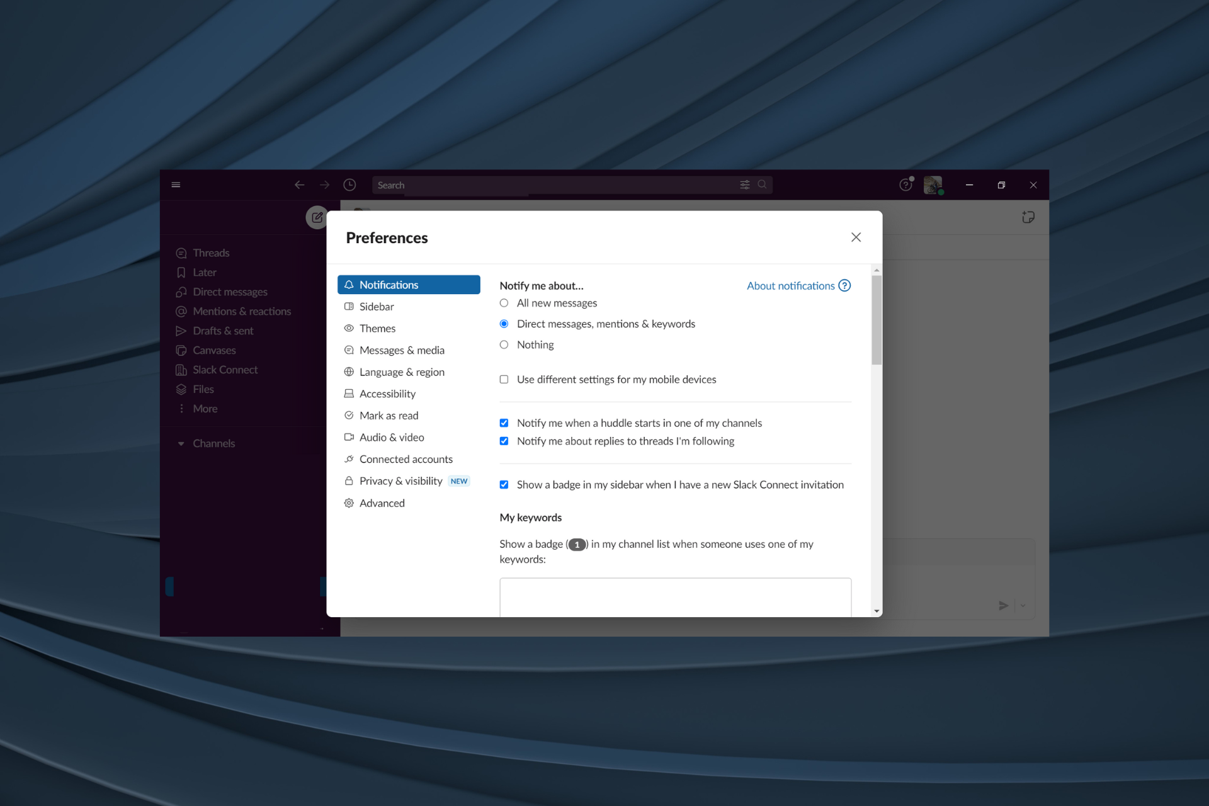Click the Channels section header text
This screenshot has width=1209, height=806.
coord(213,443)
